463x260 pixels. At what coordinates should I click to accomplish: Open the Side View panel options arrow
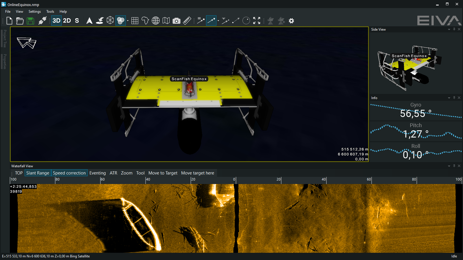pos(449,29)
